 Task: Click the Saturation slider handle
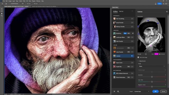tap(152, 77)
